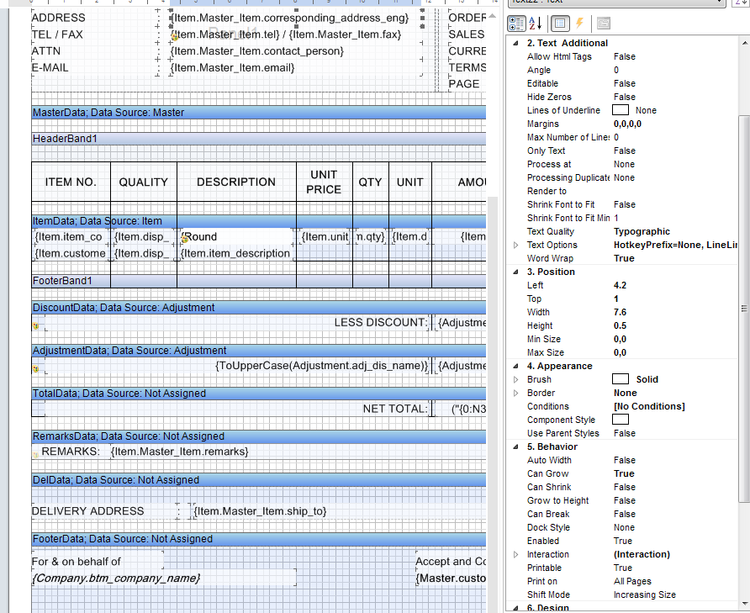Open the component selector dropdown arrow
Screen dimensions: 750x613
[720, 2]
